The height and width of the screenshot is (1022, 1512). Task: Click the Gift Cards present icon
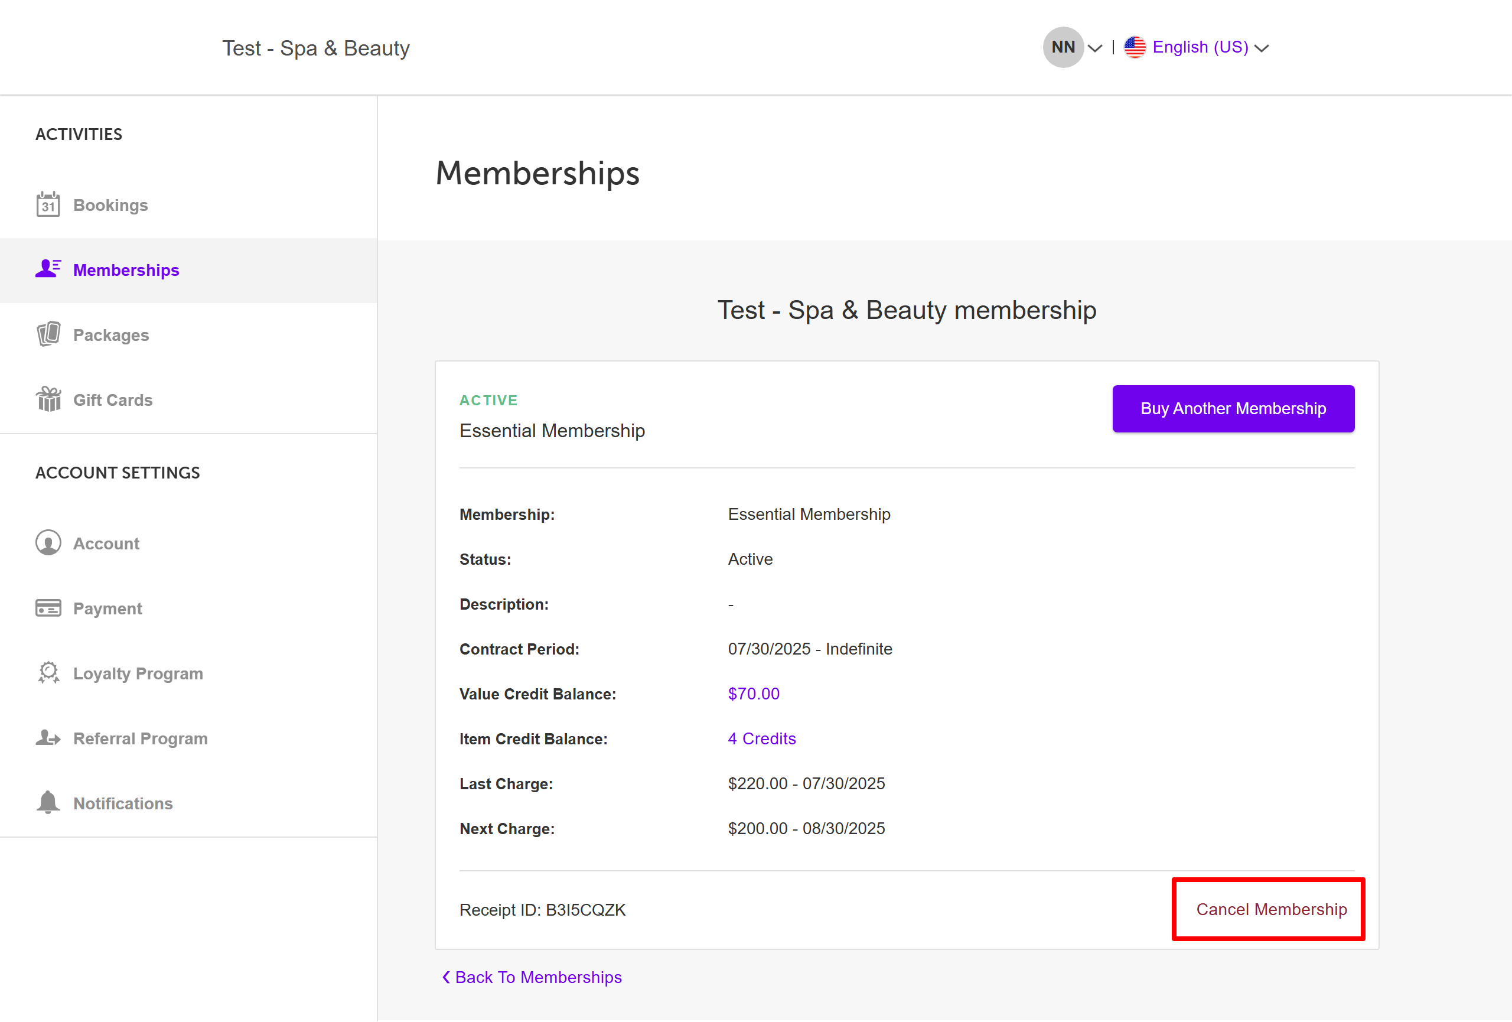(x=48, y=399)
